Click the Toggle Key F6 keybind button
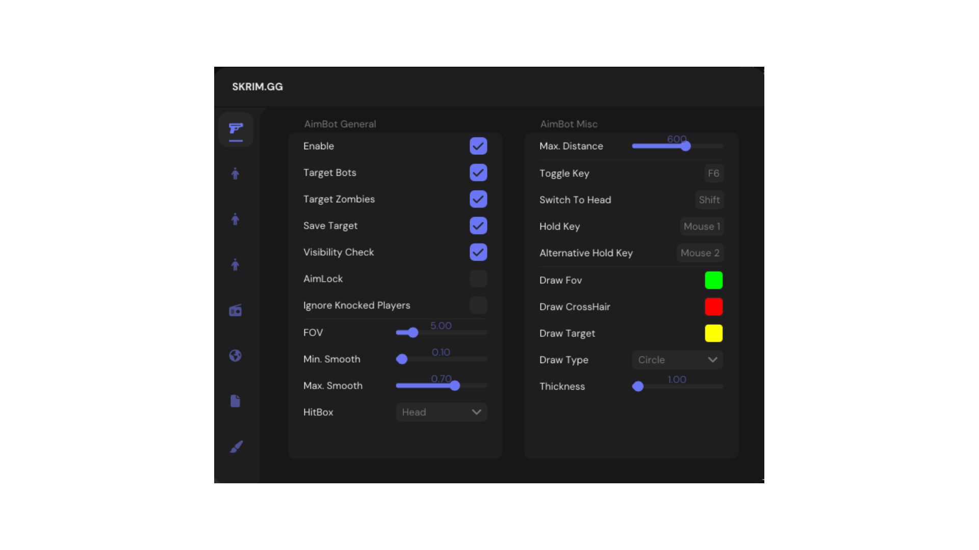 tap(713, 173)
